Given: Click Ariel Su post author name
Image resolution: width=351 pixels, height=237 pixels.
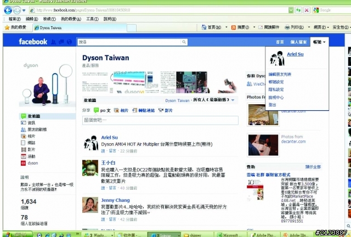Looking at the screenshot, I should click(109, 138).
